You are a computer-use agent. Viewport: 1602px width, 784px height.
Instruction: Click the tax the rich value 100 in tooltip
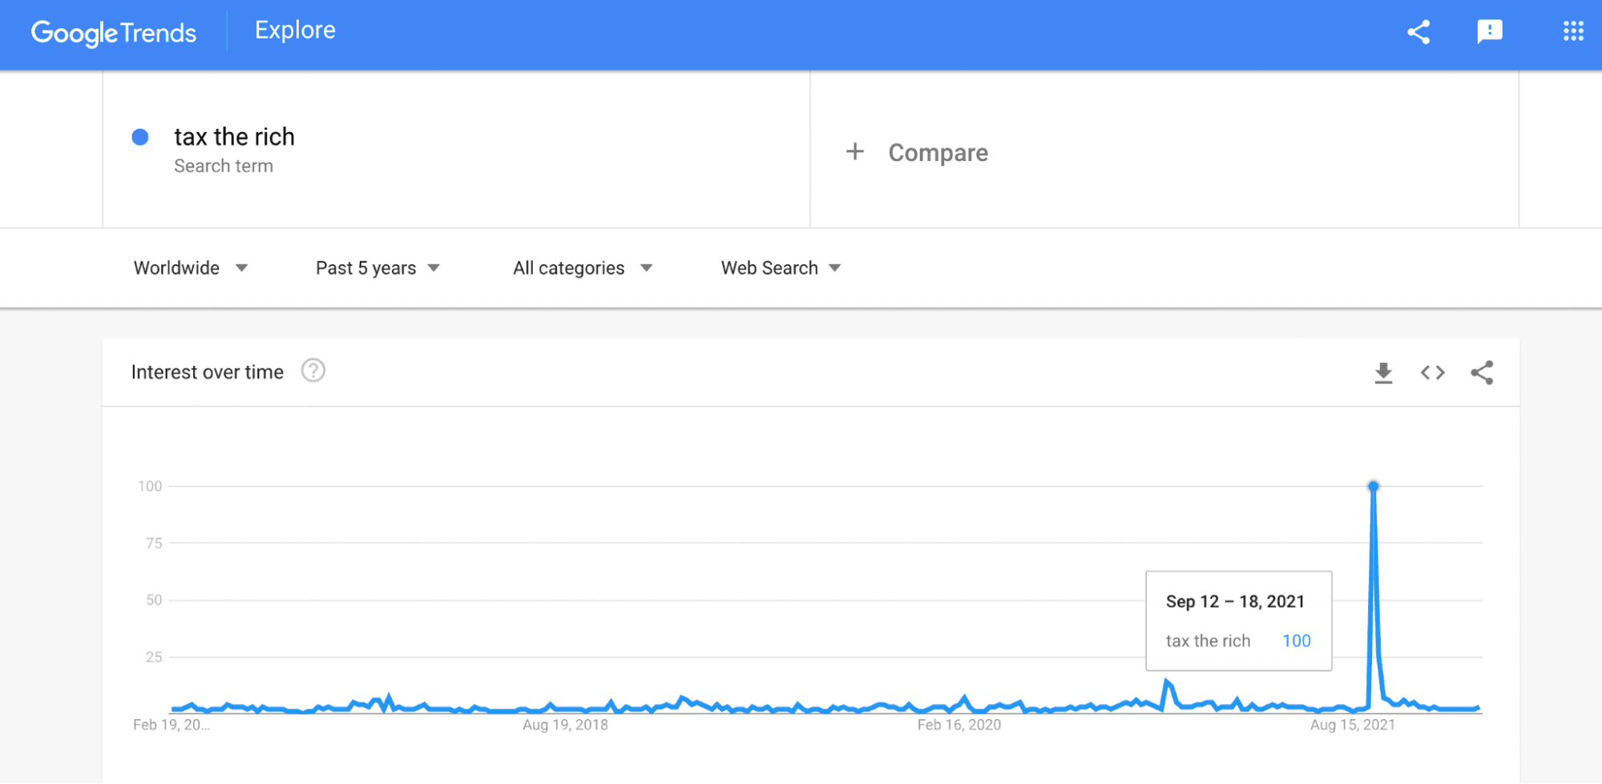point(1297,640)
